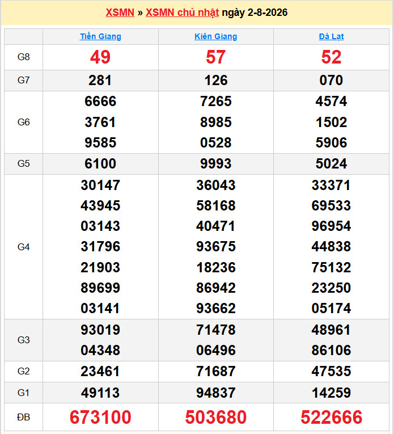Click the G3 number 04348
This screenshot has width=394, height=434.
pyautogui.click(x=100, y=351)
